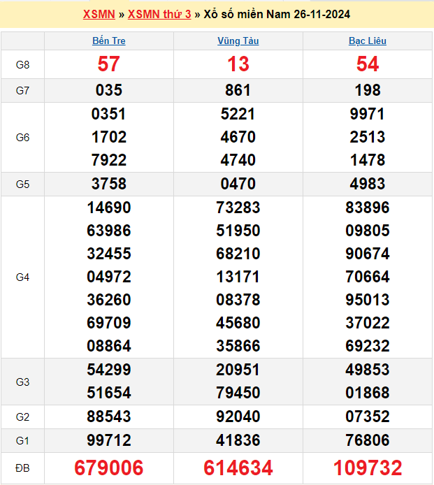Select the G4 row label

pos(22,277)
